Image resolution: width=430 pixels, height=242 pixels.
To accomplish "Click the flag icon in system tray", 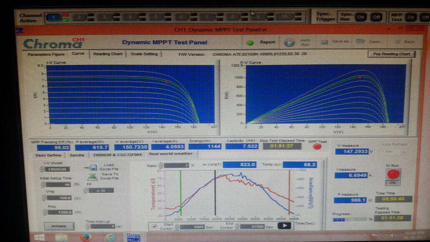I will [x=374, y=235].
